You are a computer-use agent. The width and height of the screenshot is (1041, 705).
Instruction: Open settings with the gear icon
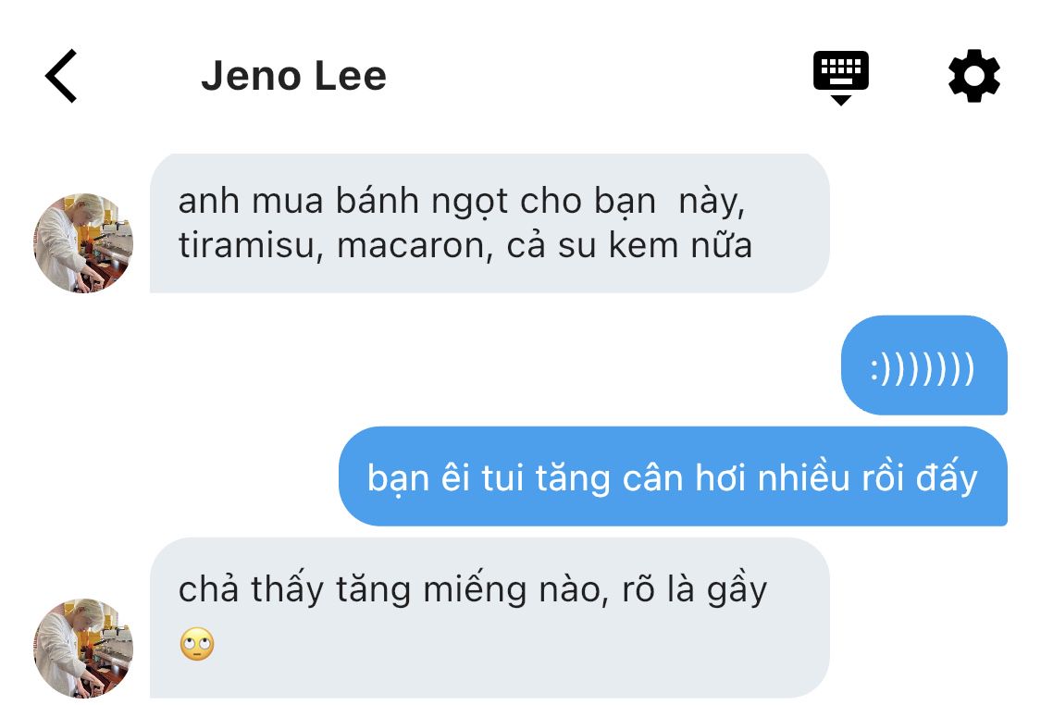pos(973,76)
